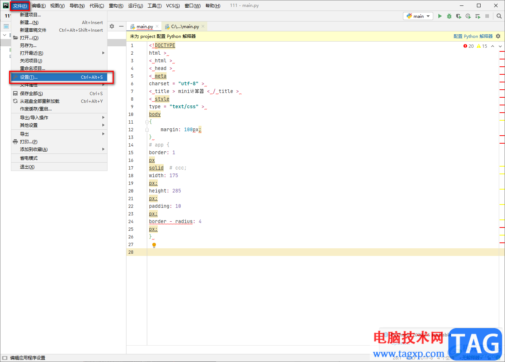Toggle 省电模式 menu item
Viewport: 505px width, 362px height.
pyautogui.click(x=59, y=158)
